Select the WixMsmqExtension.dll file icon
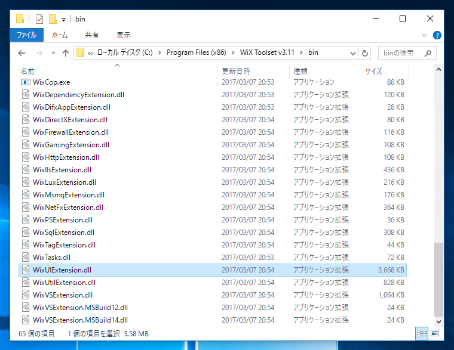 point(26,195)
